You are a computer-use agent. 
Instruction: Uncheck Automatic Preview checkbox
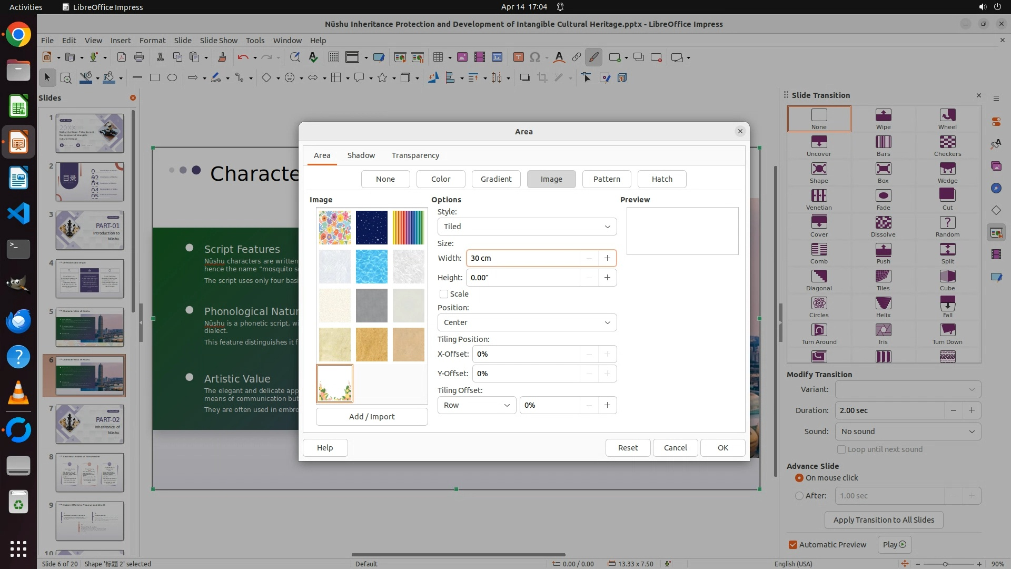tap(793, 545)
